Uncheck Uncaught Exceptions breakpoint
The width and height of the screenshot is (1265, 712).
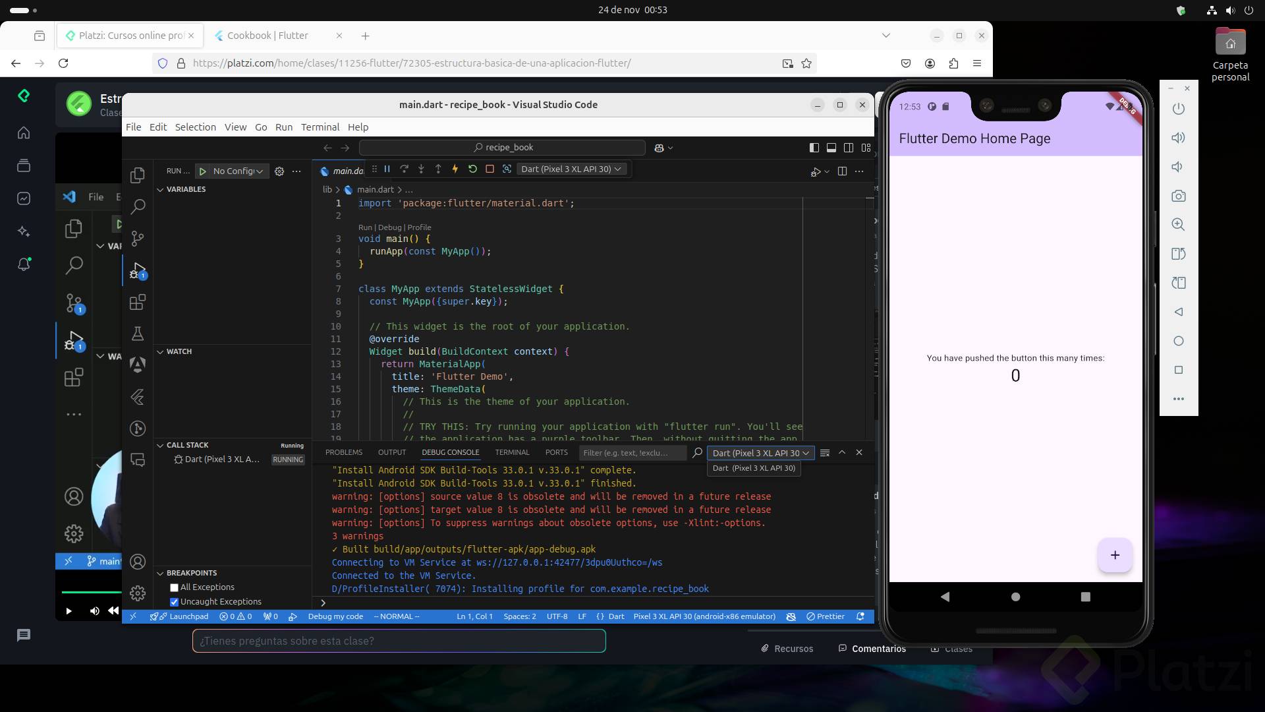[x=175, y=602]
